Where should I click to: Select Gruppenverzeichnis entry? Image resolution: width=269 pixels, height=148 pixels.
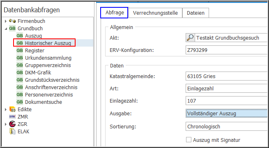[48, 65]
